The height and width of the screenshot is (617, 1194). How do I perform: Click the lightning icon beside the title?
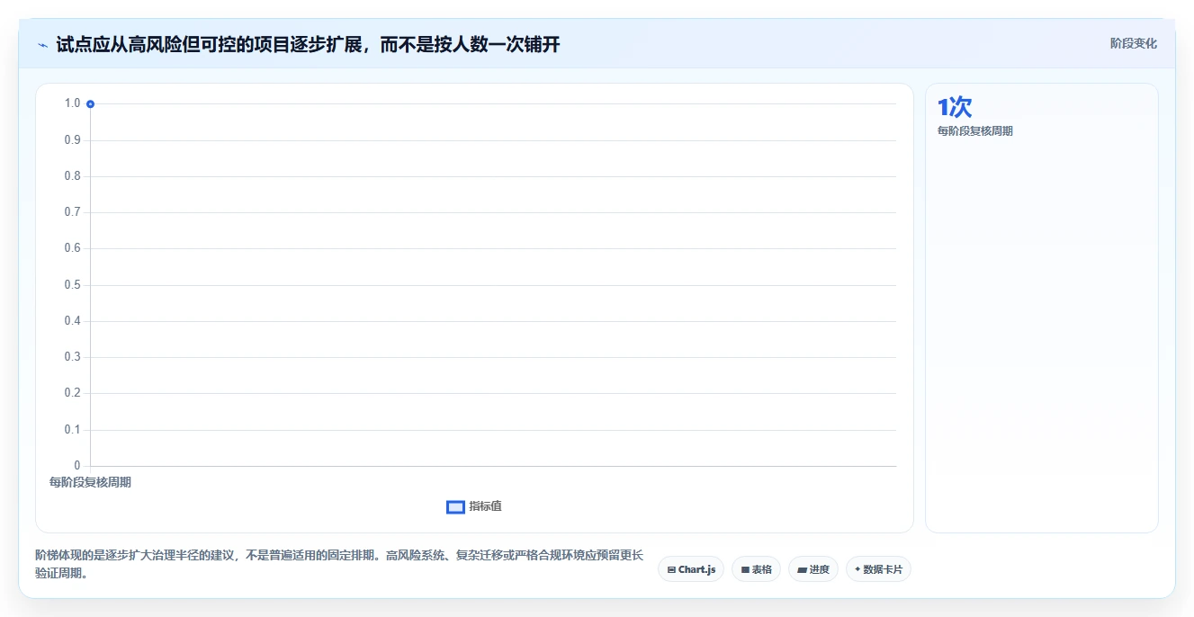click(x=42, y=45)
